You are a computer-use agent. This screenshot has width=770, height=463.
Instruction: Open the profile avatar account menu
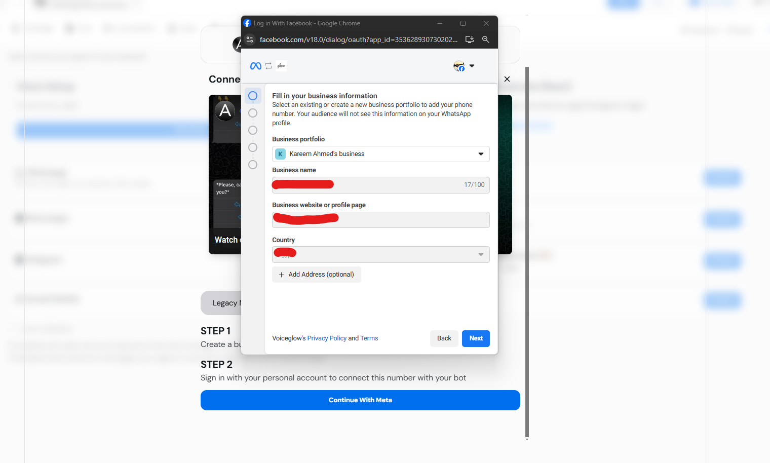point(459,66)
